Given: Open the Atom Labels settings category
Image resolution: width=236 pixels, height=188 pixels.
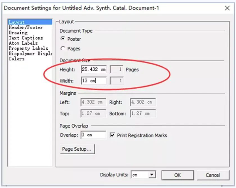Looking at the screenshot, I should (23, 43).
